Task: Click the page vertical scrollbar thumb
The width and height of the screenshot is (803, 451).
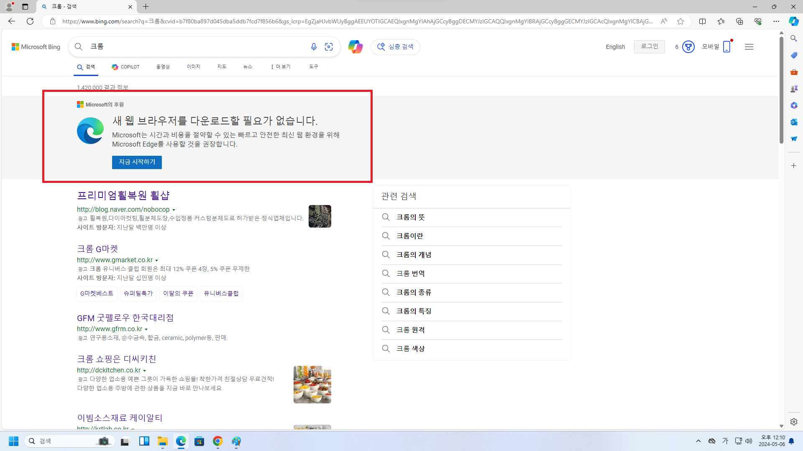Action: [781, 90]
